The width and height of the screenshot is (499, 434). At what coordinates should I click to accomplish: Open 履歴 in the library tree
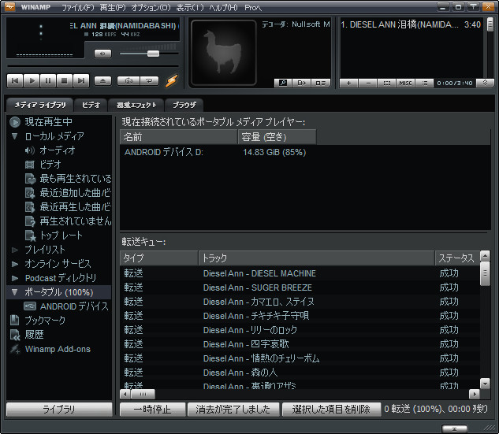(x=35, y=335)
